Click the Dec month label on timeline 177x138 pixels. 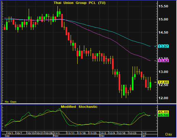pos(102,136)
